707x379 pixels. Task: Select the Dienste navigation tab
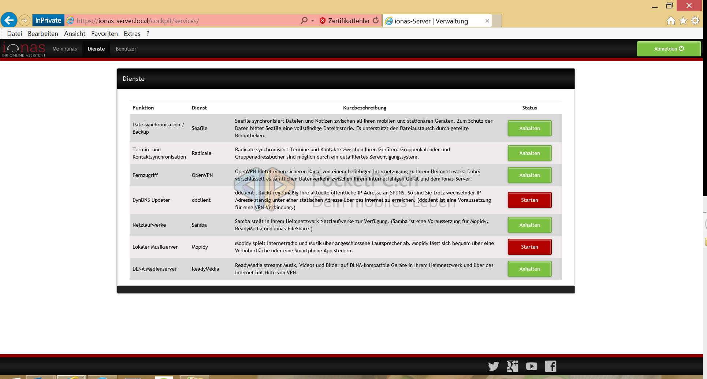tap(96, 49)
